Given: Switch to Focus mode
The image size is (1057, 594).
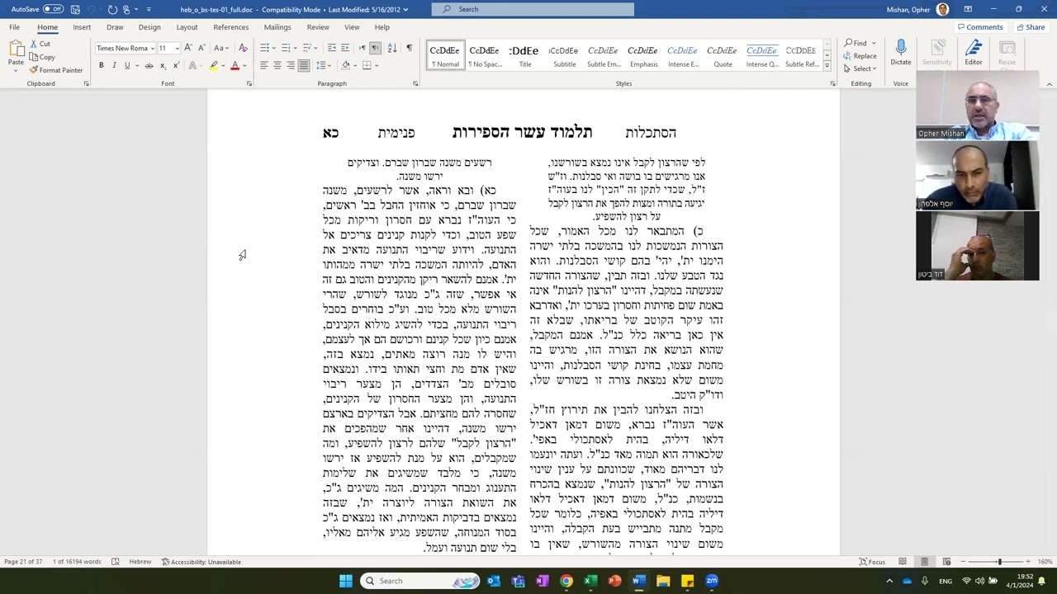Looking at the screenshot, I should [872, 562].
